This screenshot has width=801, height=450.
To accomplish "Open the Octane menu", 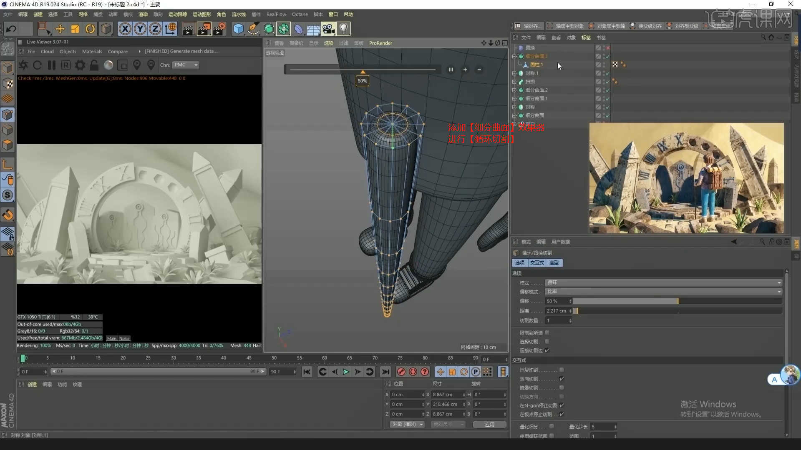I will point(300,14).
